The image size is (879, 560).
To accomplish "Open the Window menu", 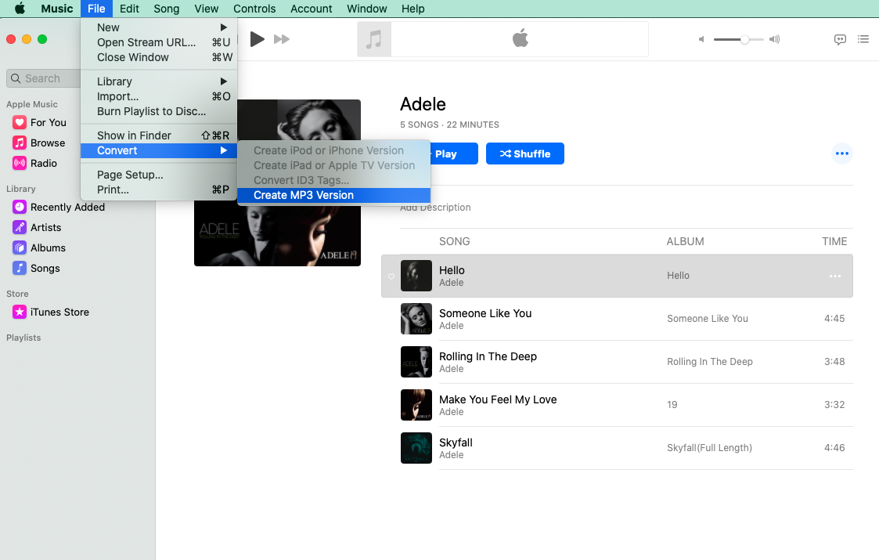I will pyautogui.click(x=366, y=9).
